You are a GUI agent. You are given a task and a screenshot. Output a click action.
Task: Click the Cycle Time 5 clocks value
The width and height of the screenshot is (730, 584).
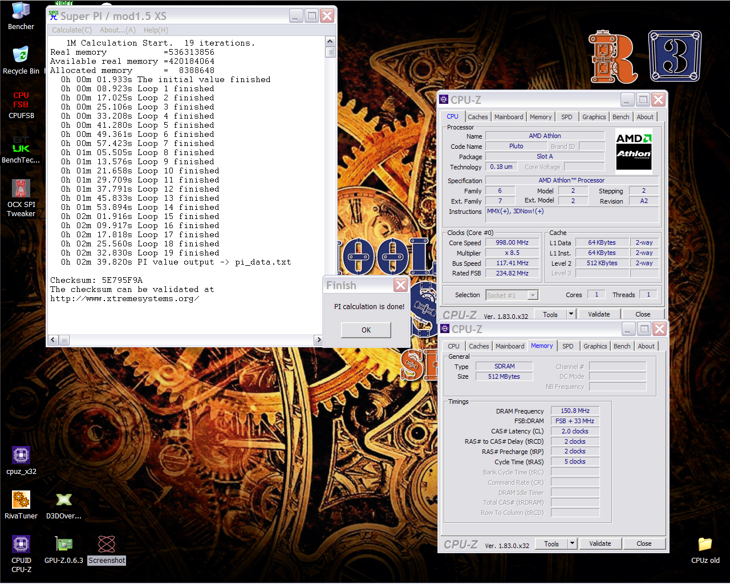coord(575,461)
